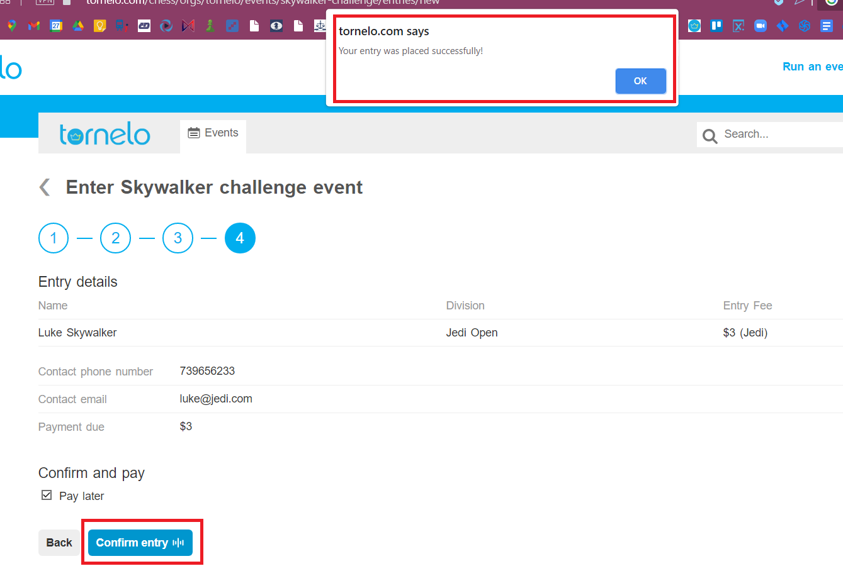This screenshot has width=843, height=588.
Task: Click OK in the alert dialog
Action: (x=640, y=81)
